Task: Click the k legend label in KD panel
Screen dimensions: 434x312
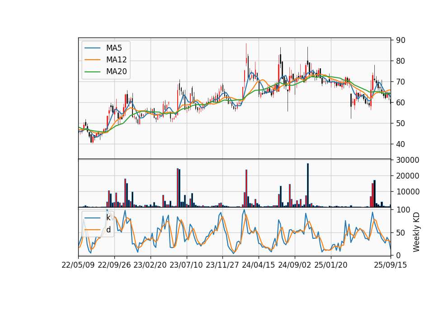Action: (108, 217)
